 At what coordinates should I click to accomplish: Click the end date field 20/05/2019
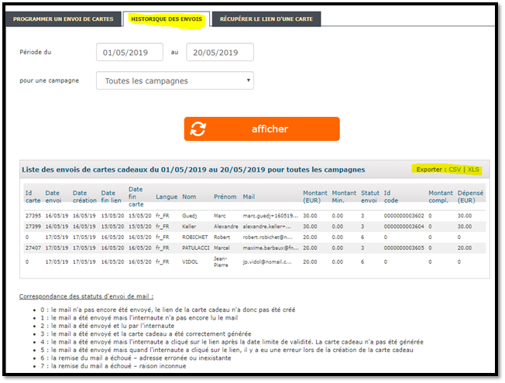click(220, 53)
